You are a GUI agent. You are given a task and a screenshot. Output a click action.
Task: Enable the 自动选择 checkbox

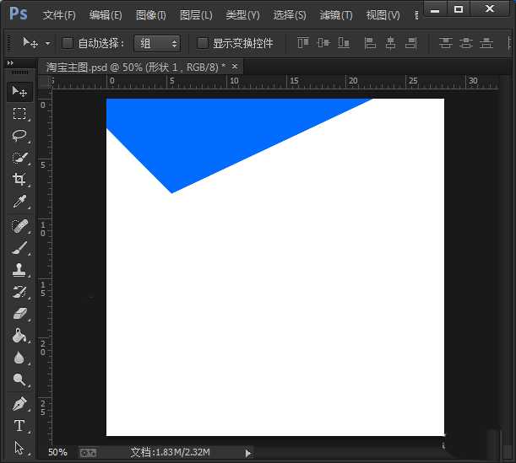[68, 43]
